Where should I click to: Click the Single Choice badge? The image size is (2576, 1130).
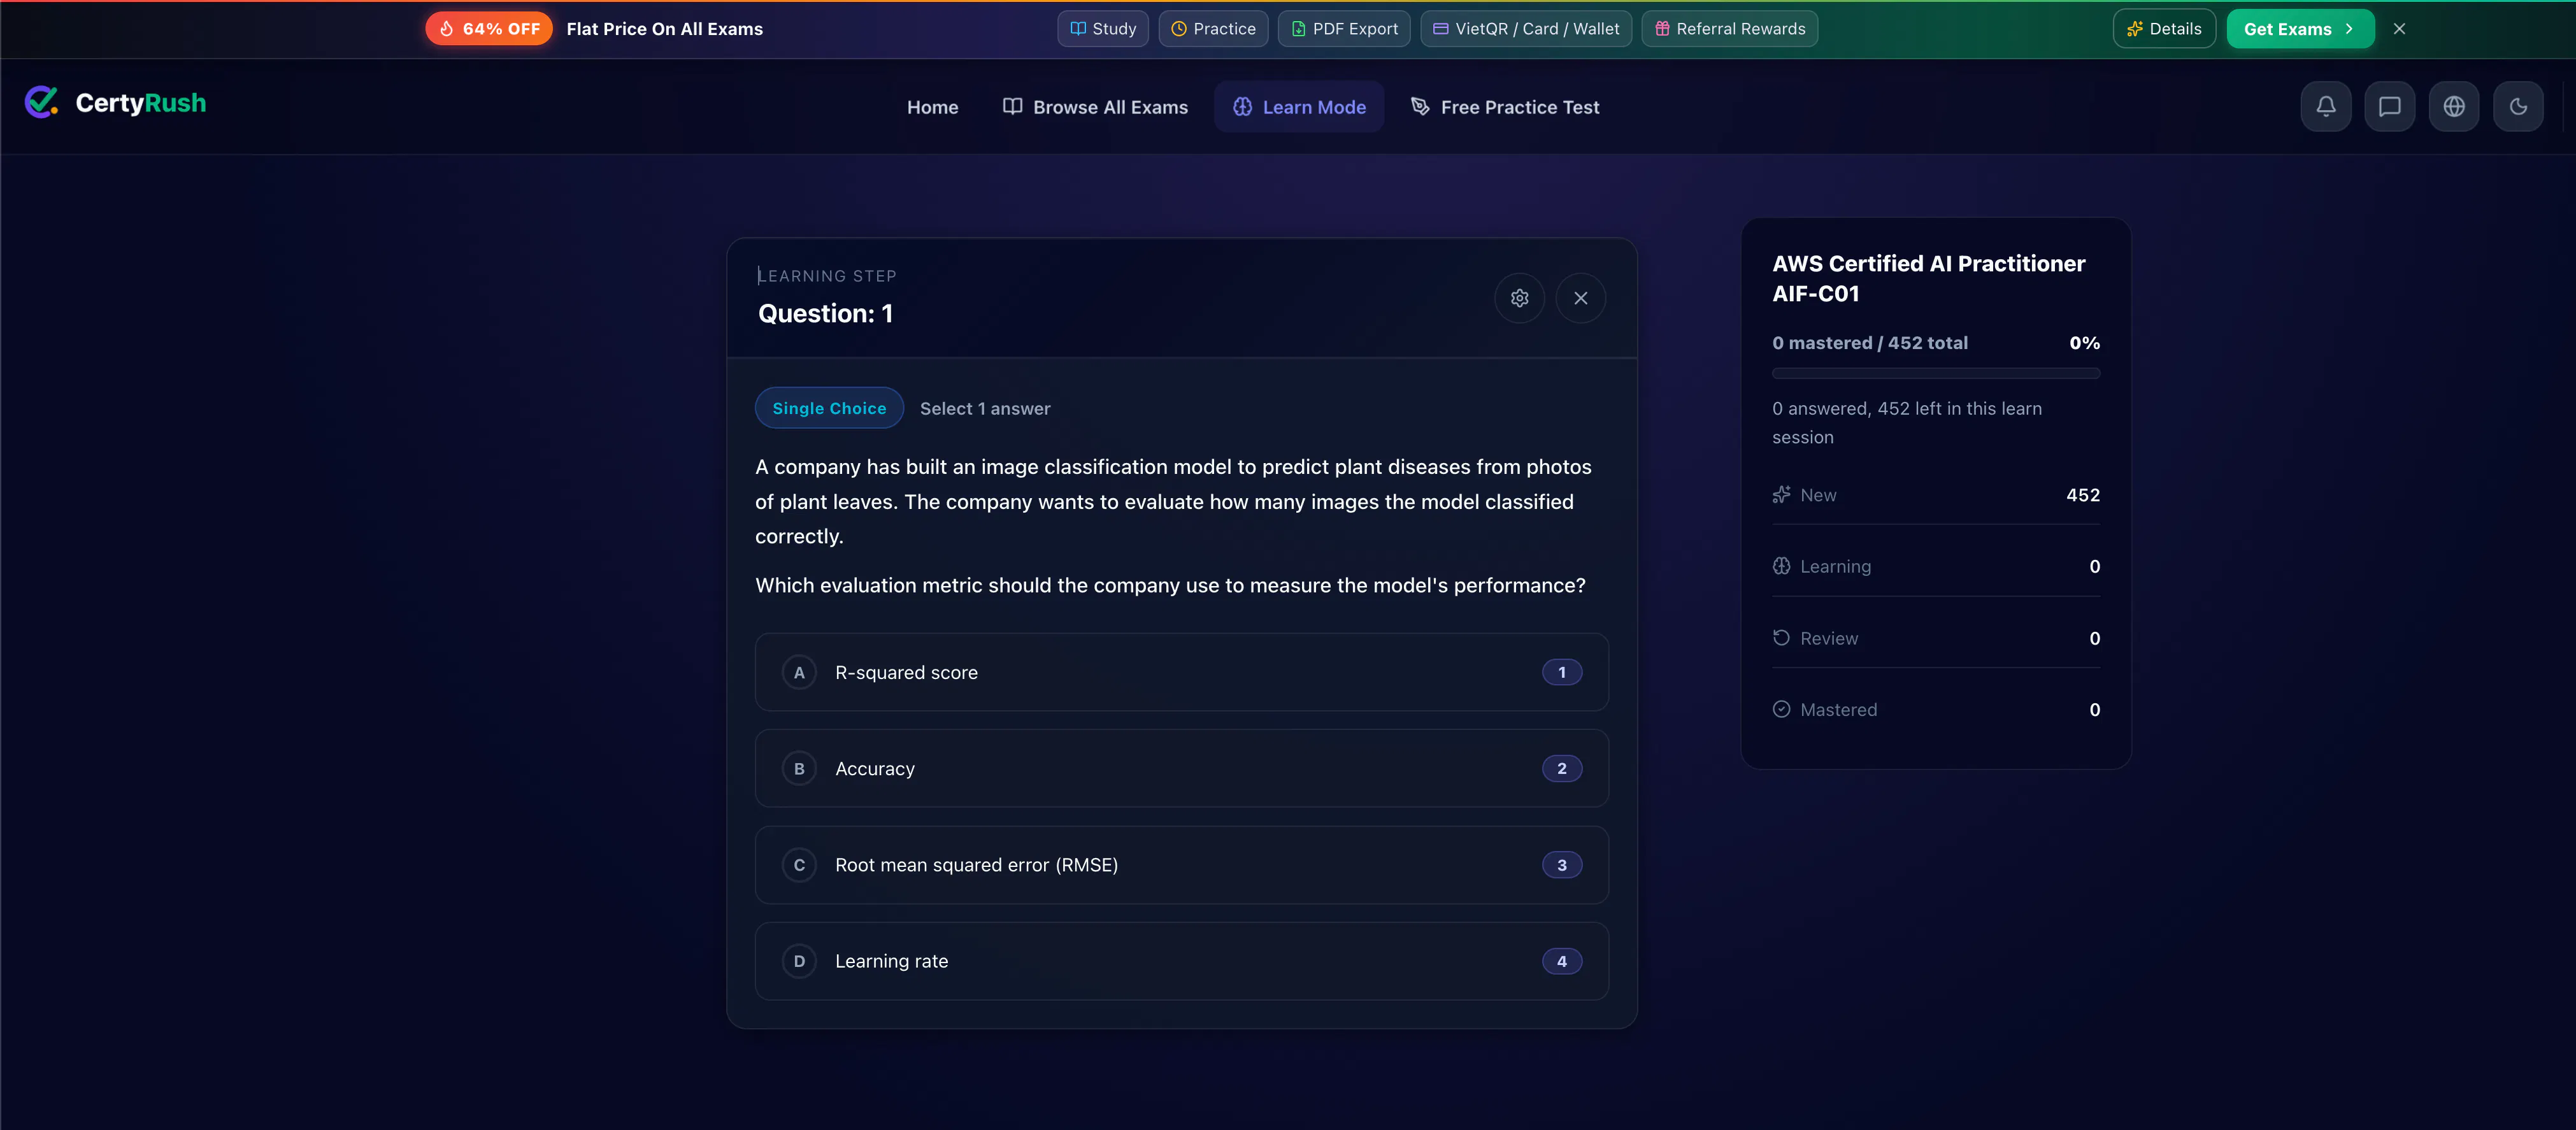click(x=829, y=408)
